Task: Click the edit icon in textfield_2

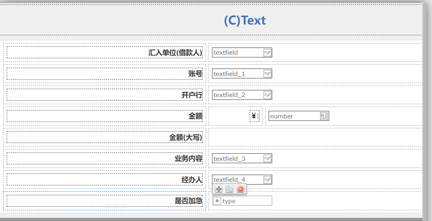Action: [x=267, y=95]
